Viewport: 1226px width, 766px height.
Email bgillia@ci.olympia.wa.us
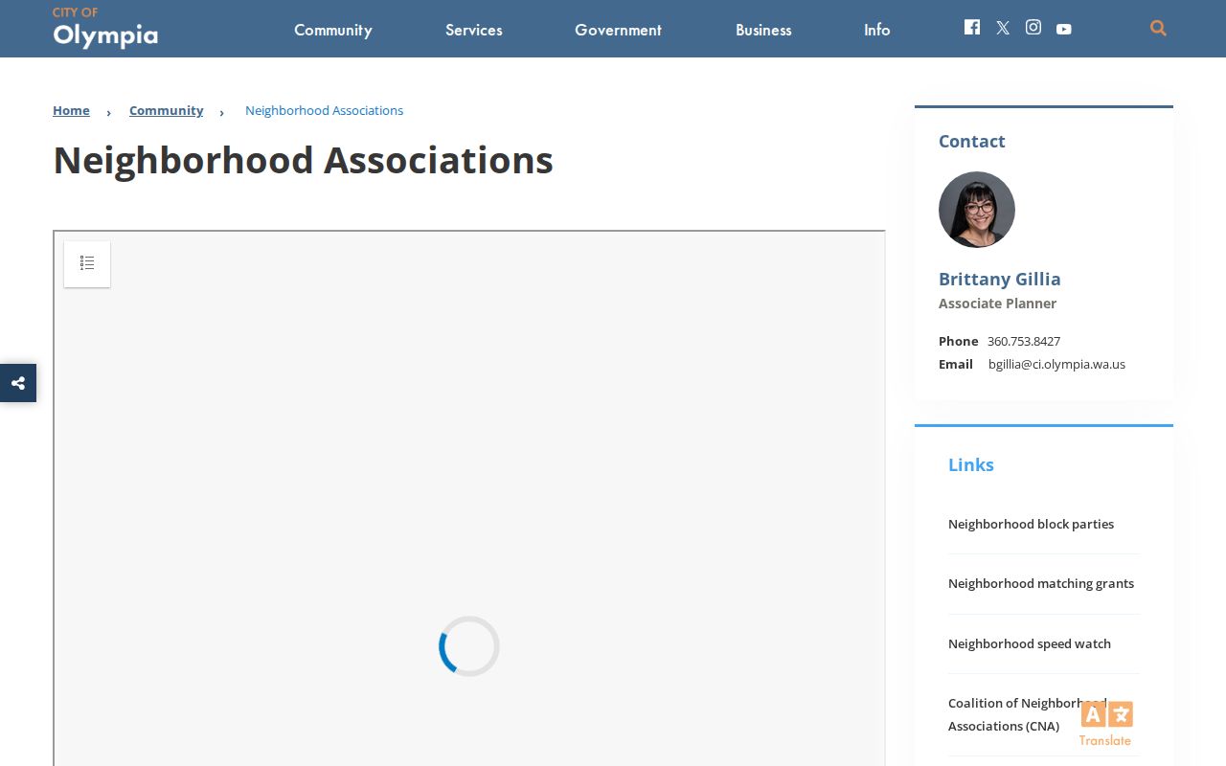1056,364
